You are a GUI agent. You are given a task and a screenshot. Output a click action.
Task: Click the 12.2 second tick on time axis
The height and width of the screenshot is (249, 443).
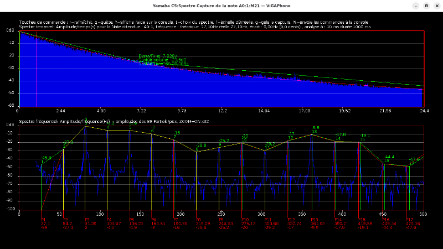click(x=223, y=111)
